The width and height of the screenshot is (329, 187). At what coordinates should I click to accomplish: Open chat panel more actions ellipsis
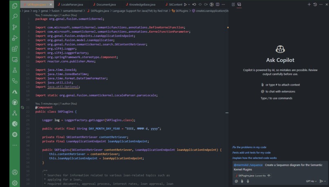pyautogui.click(x=321, y=4)
